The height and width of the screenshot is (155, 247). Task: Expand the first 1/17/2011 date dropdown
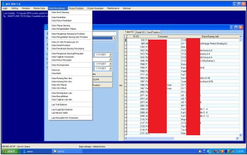tap(110, 55)
